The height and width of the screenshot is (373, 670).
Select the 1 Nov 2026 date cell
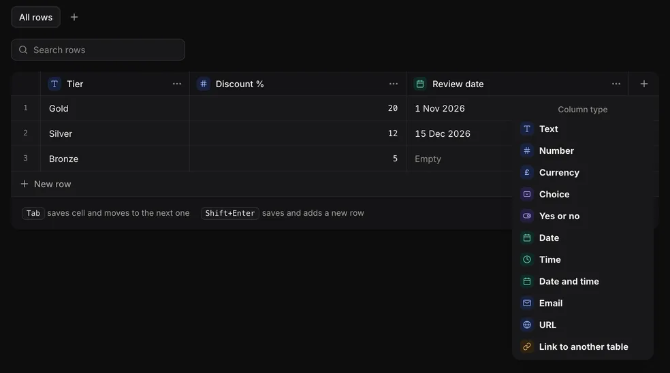tap(460, 108)
